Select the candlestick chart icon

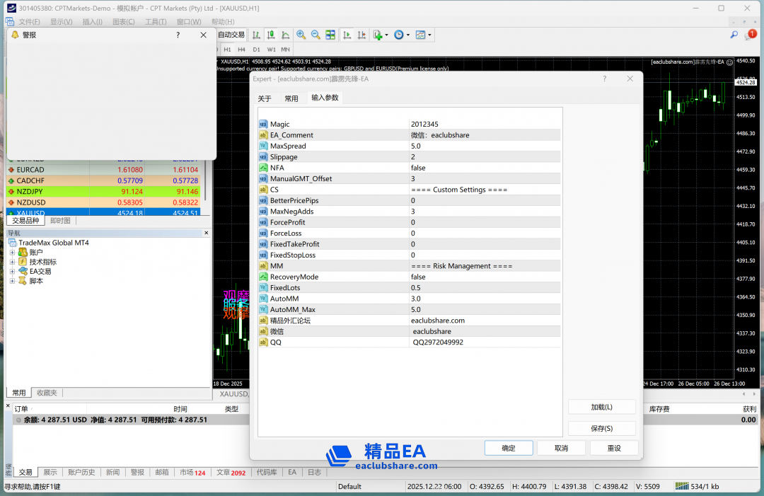tap(271, 35)
